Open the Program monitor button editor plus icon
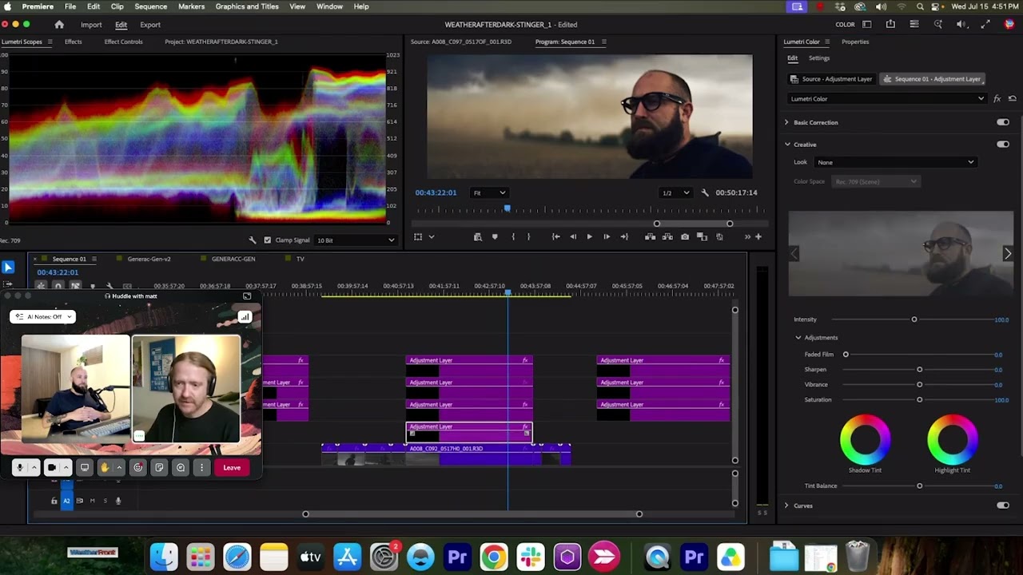The width and height of the screenshot is (1023, 575). (x=758, y=236)
